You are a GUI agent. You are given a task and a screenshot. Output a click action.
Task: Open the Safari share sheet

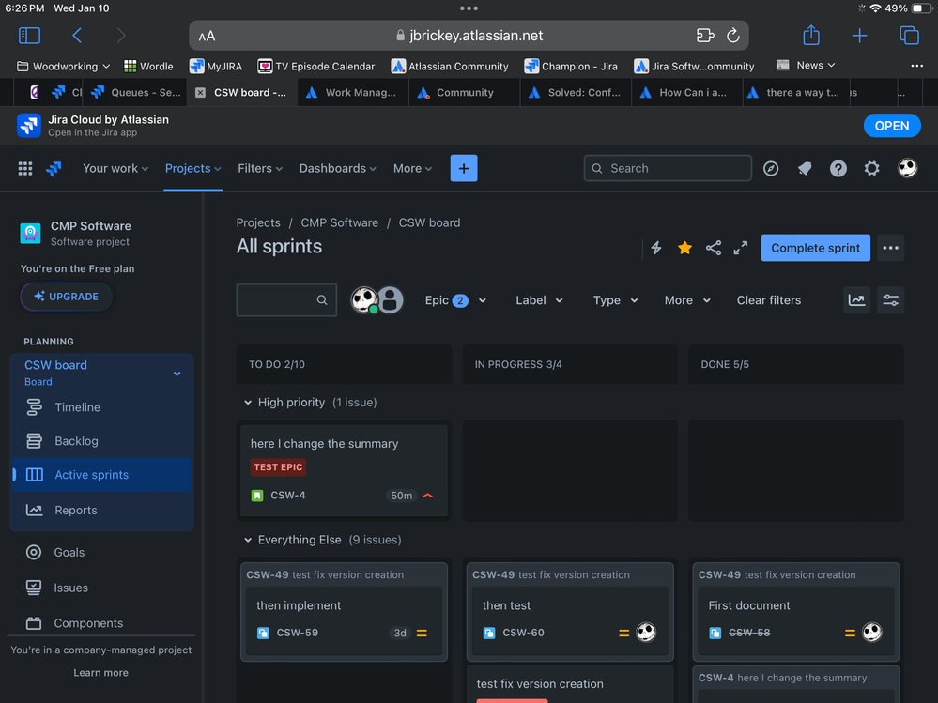(x=811, y=35)
